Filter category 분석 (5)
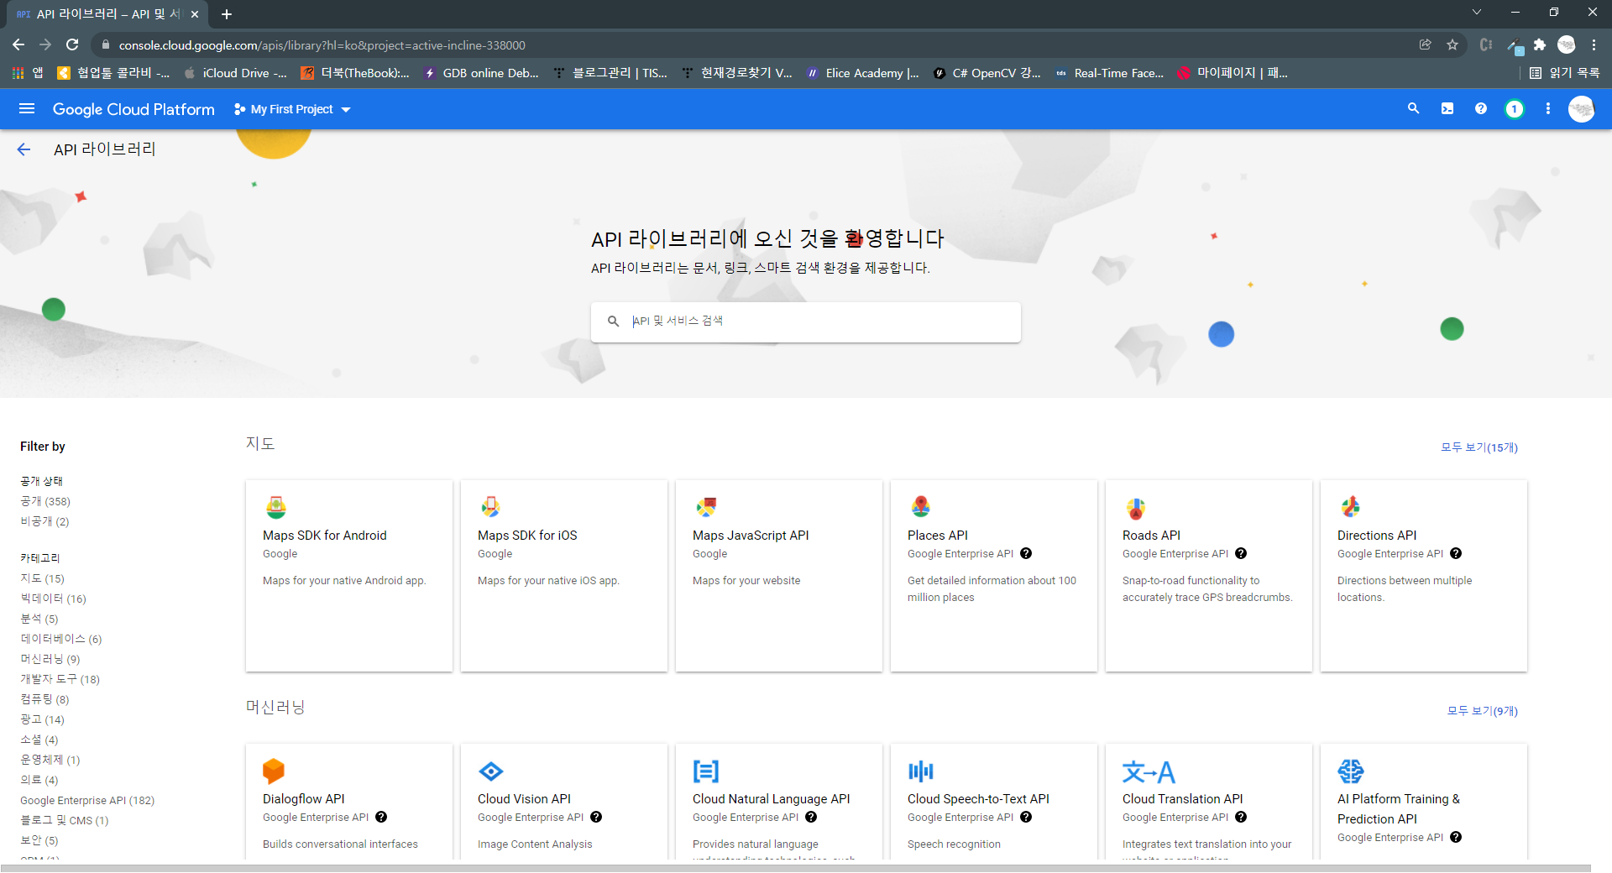 click(x=39, y=619)
